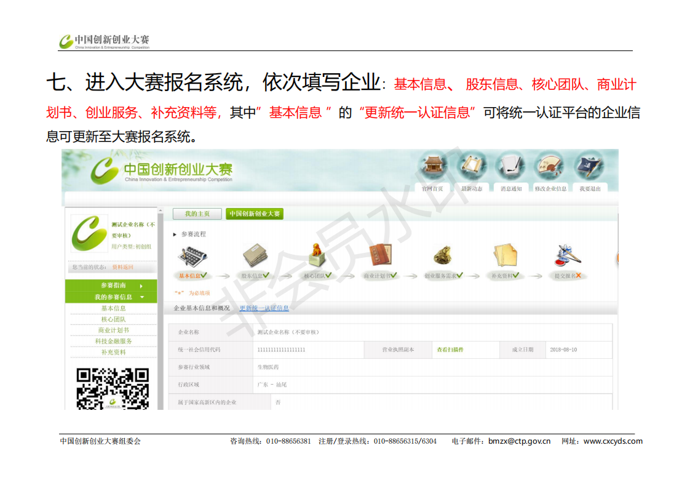Select 基本信息 in the sidebar
The image size is (690, 488).
coord(113,308)
